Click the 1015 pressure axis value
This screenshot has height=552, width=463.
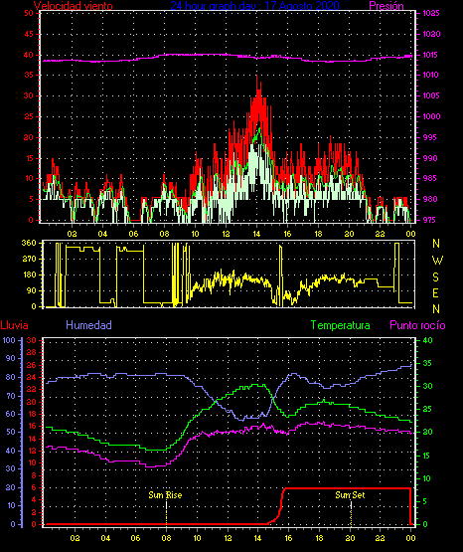pyautogui.click(x=431, y=55)
